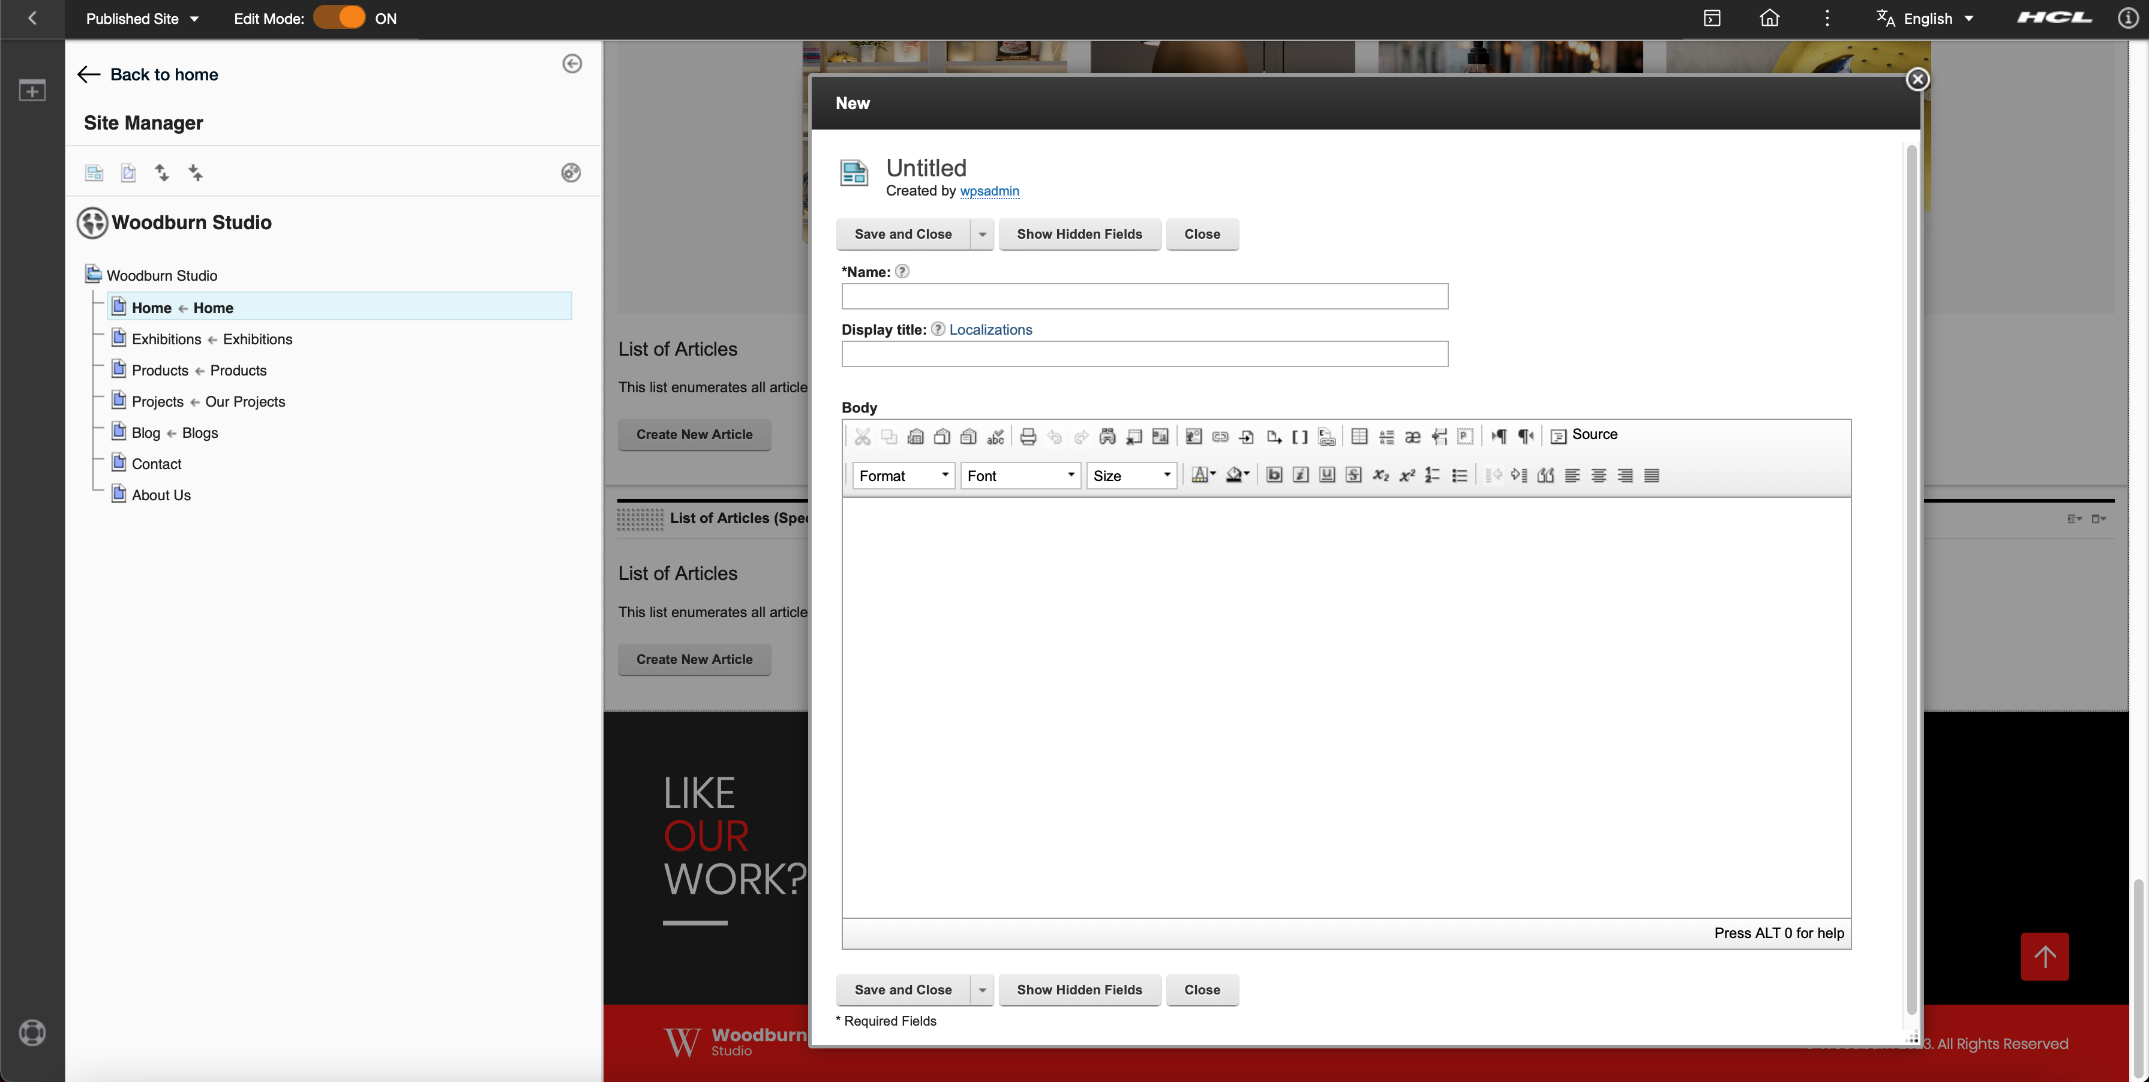Screen dimensions: 2149x1082
Task: Click Show Hidden Fields button
Action: tap(1079, 233)
